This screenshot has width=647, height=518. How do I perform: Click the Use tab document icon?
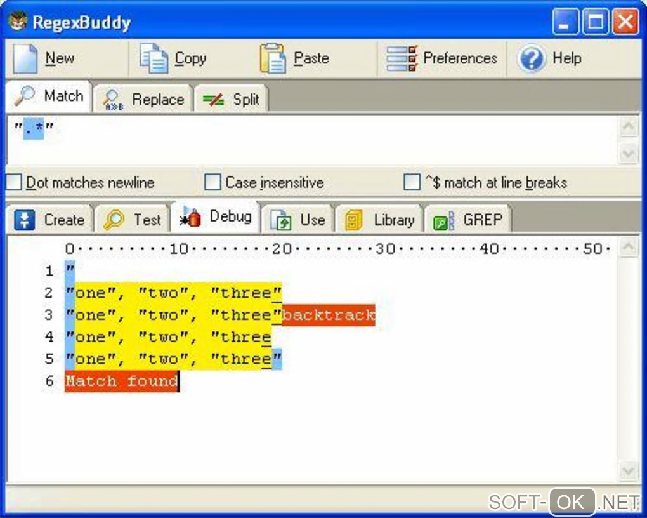(280, 220)
